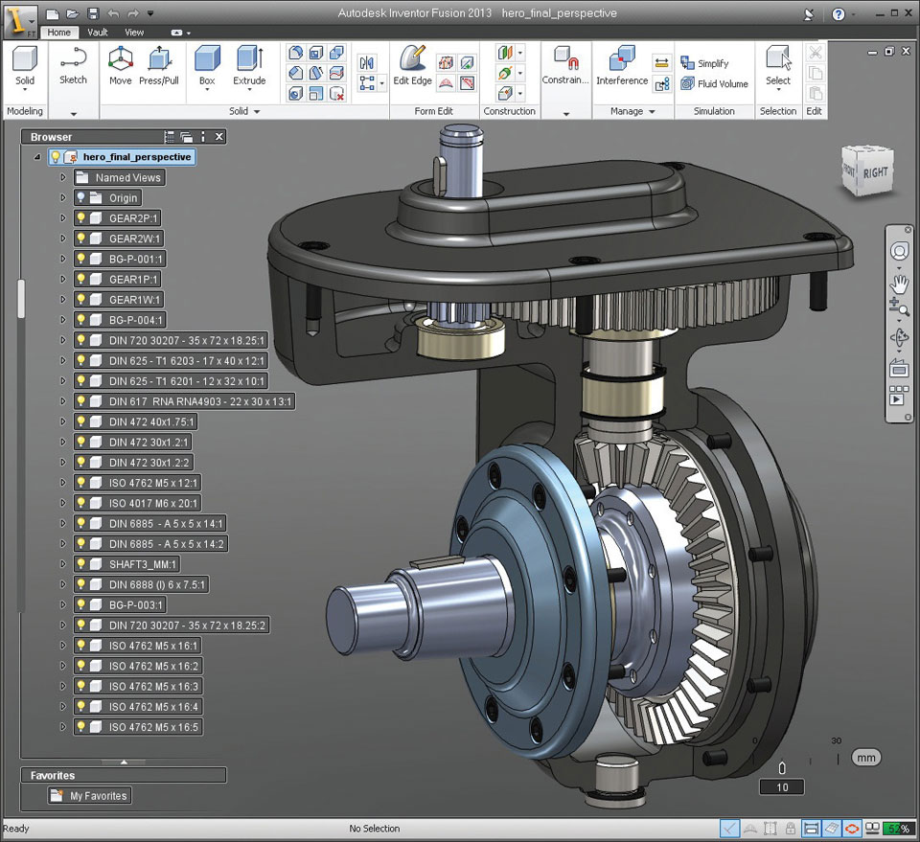Choose the Edit Edge tool

tap(413, 65)
